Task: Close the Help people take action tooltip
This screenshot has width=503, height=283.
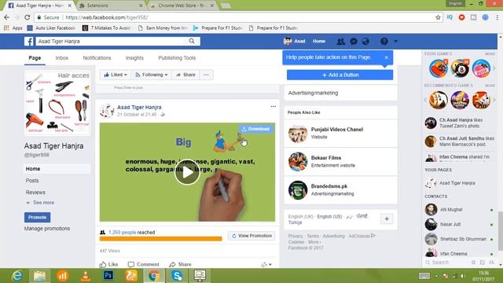Action: coord(387,57)
